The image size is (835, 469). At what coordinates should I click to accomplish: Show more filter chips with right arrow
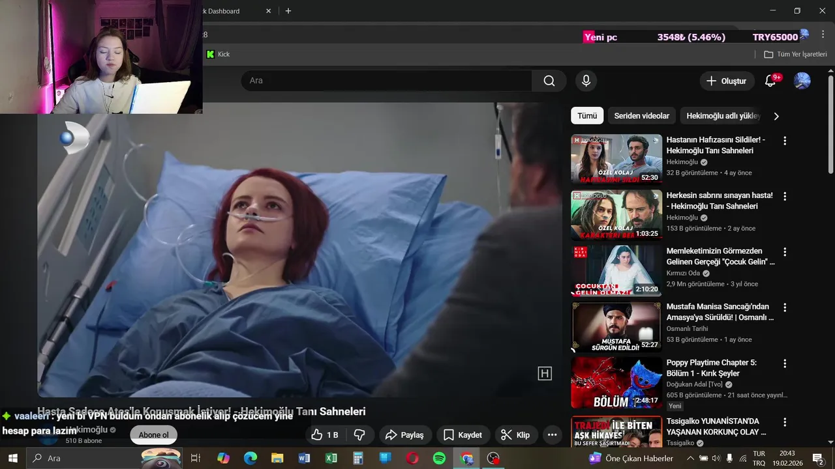coord(776,116)
